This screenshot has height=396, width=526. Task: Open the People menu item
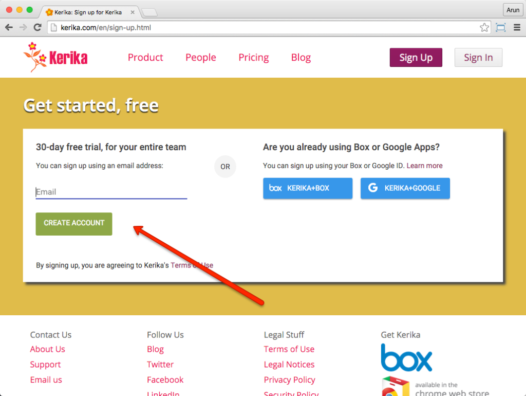(201, 58)
